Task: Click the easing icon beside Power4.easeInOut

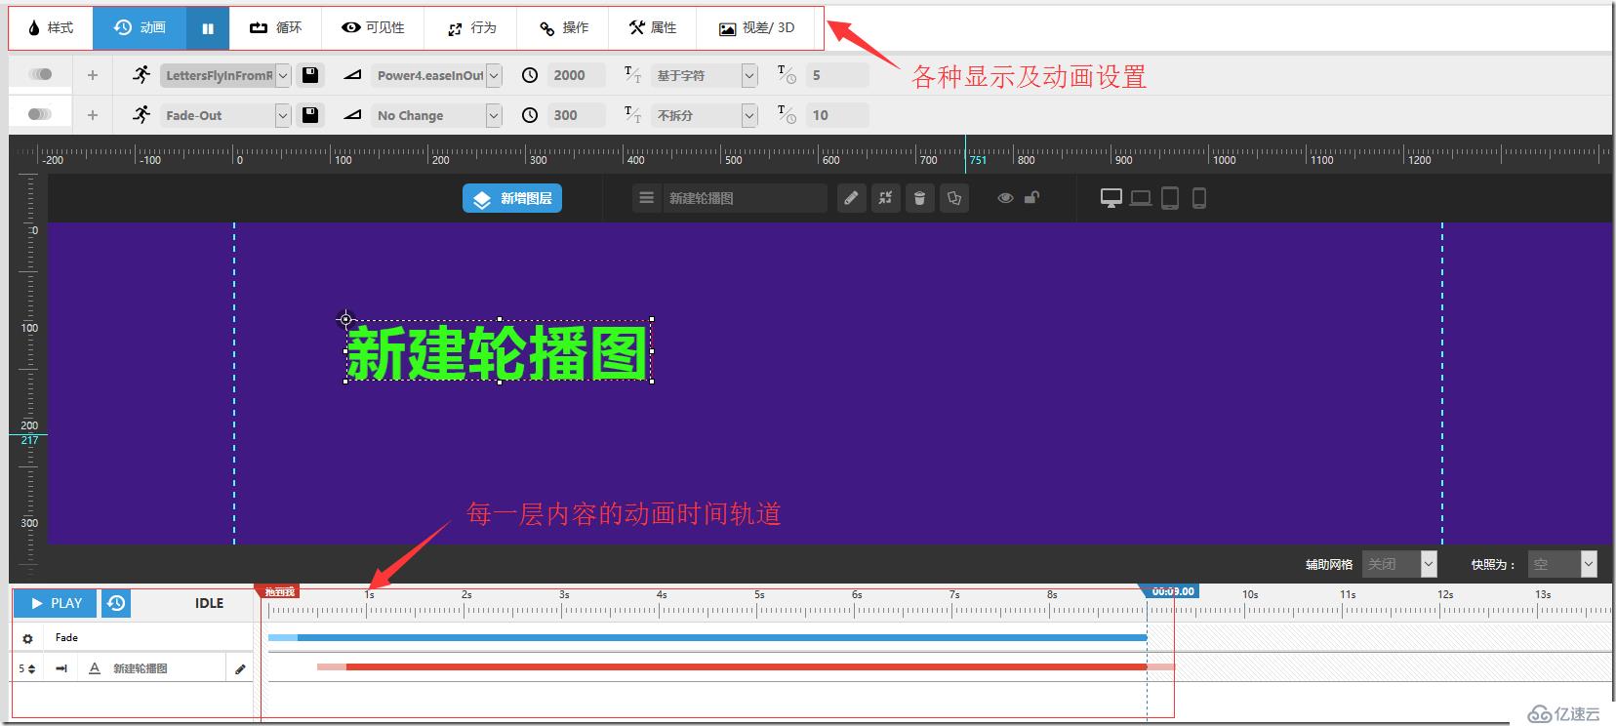Action: click(353, 75)
